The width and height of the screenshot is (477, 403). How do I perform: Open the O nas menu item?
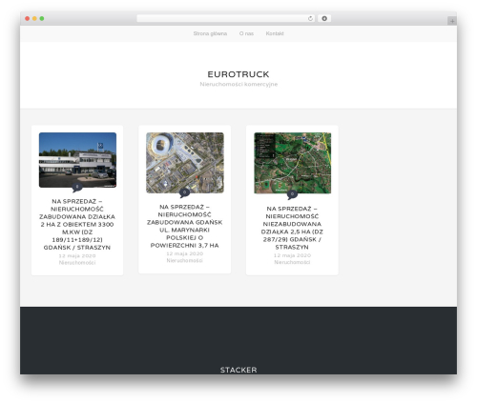point(246,33)
